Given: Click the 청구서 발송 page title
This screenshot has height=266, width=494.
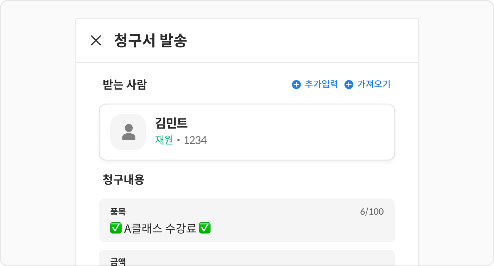Looking at the screenshot, I should (x=150, y=41).
